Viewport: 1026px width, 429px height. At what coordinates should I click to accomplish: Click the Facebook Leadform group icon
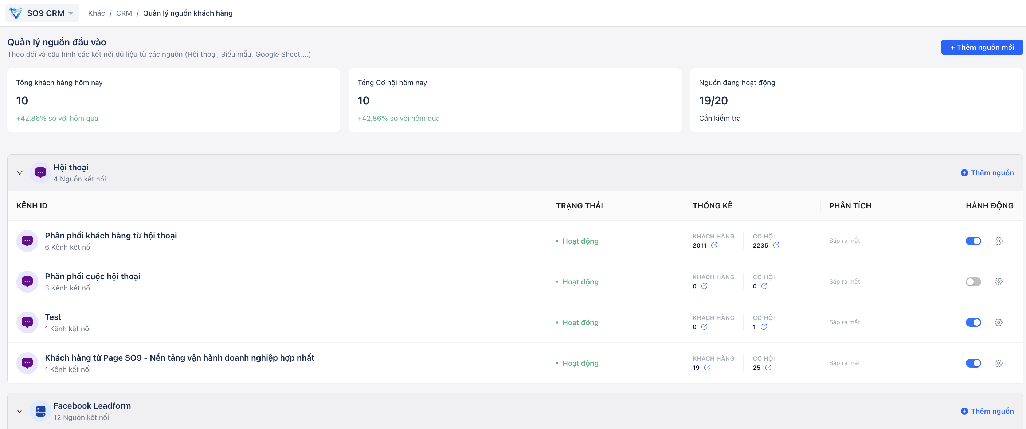coord(40,411)
